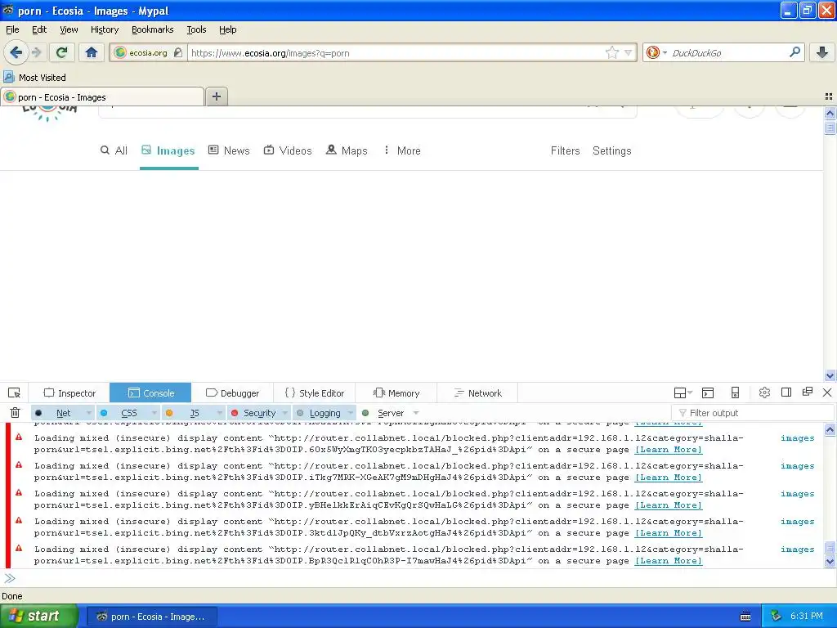837x628 pixels.
Task: Click the system tray network icon
Action: point(777,616)
